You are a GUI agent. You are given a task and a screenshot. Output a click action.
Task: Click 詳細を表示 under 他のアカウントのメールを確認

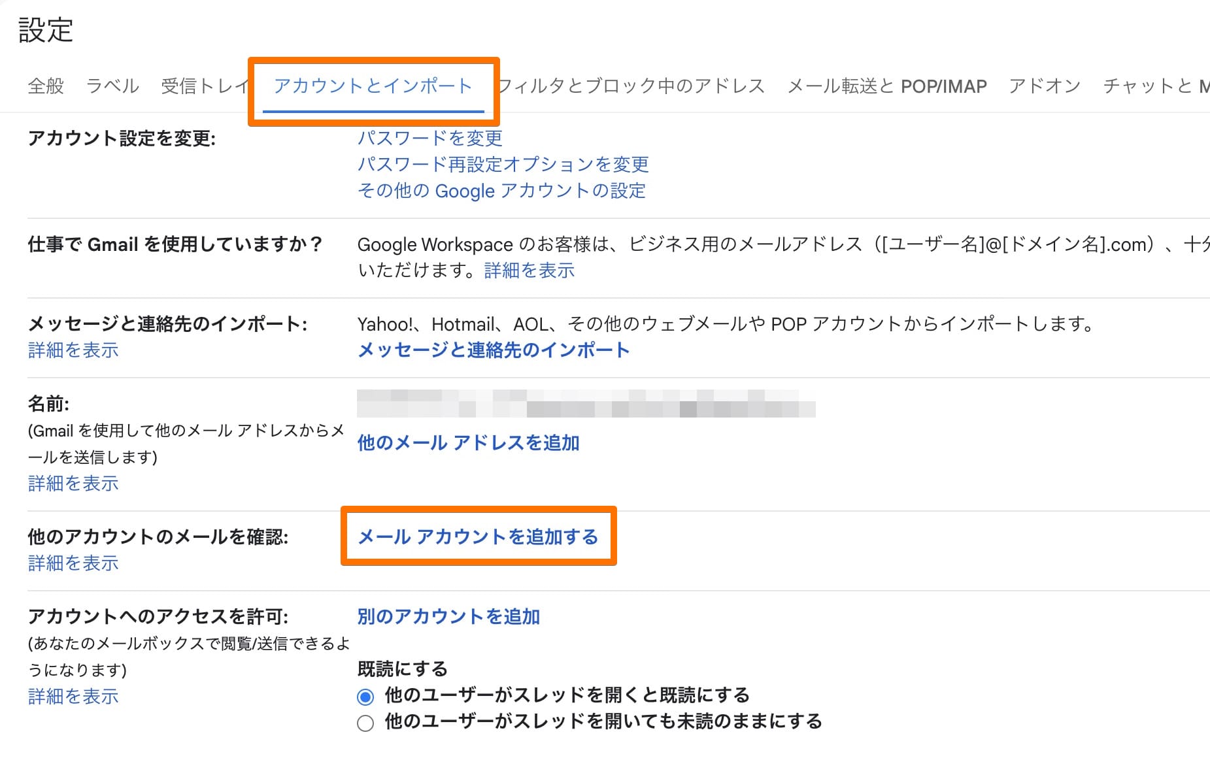(x=73, y=563)
